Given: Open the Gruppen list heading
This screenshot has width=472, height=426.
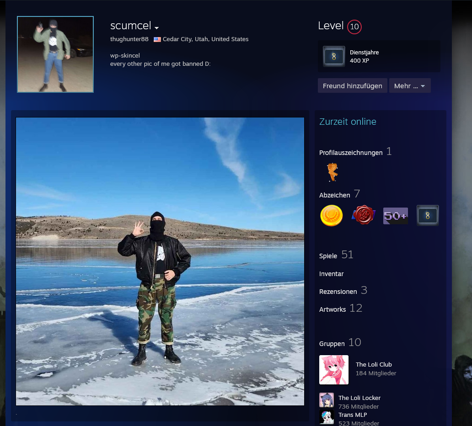Looking at the screenshot, I should click(x=332, y=343).
